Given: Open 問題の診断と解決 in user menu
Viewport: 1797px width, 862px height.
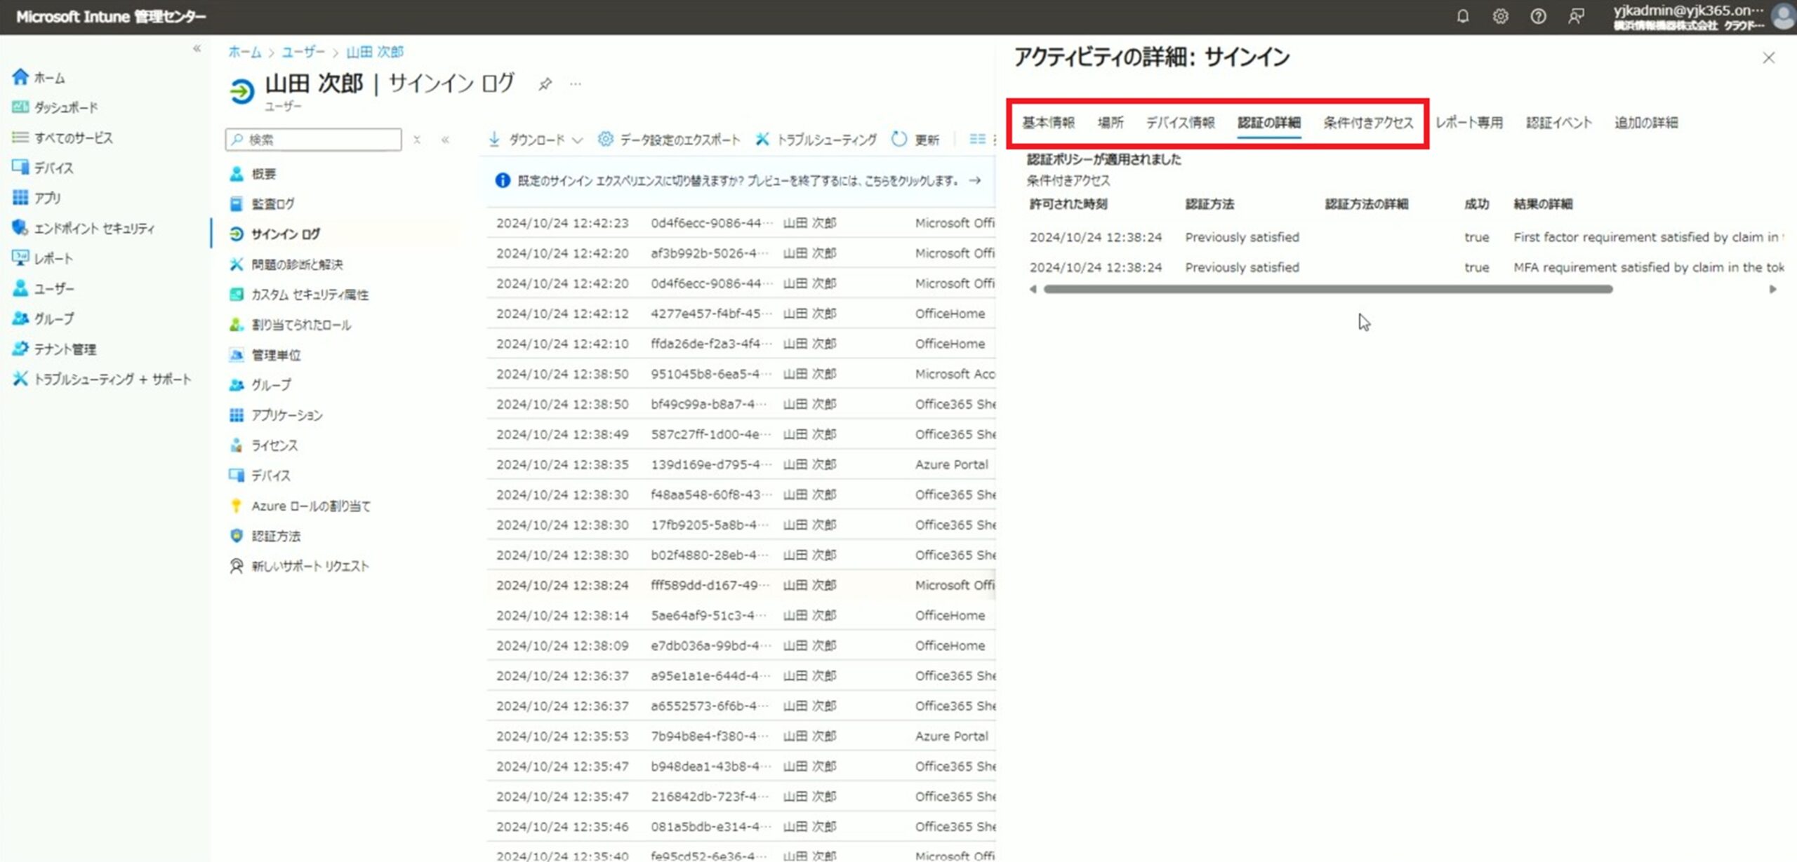Looking at the screenshot, I should [x=286, y=264].
